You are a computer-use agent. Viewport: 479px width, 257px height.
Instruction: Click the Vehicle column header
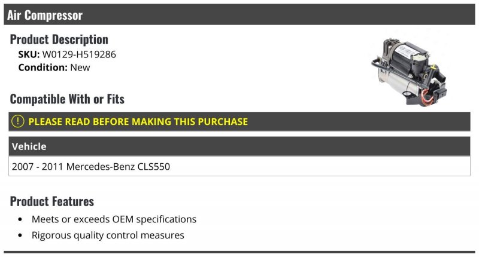[29, 146]
